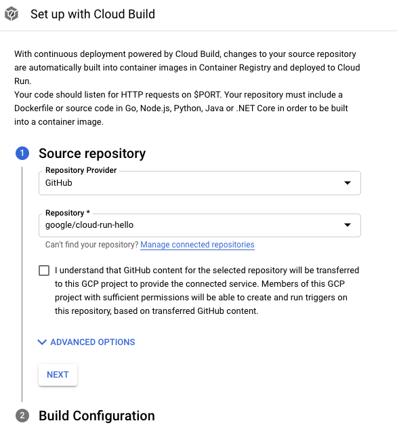Click the Repository Provider dropdown arrow
Viewport: 397px width, 440px height.
pos(348,183)
